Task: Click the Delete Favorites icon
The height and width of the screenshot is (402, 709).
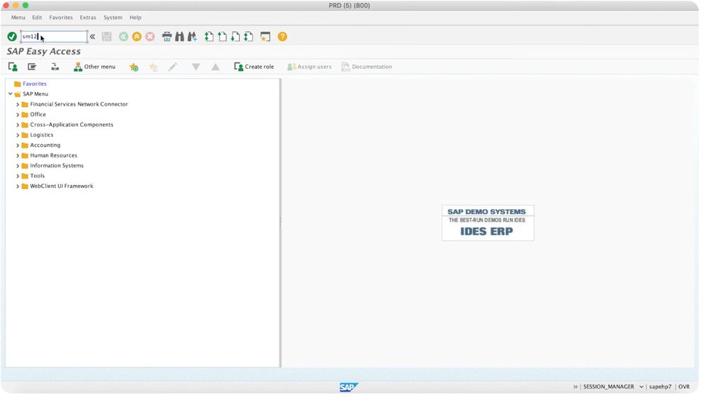Action: click(153, 67)
